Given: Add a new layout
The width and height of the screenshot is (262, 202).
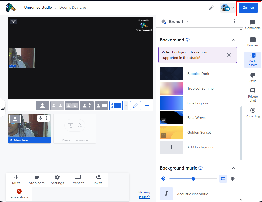Looking at the screenshot, I should click(147, 106).
